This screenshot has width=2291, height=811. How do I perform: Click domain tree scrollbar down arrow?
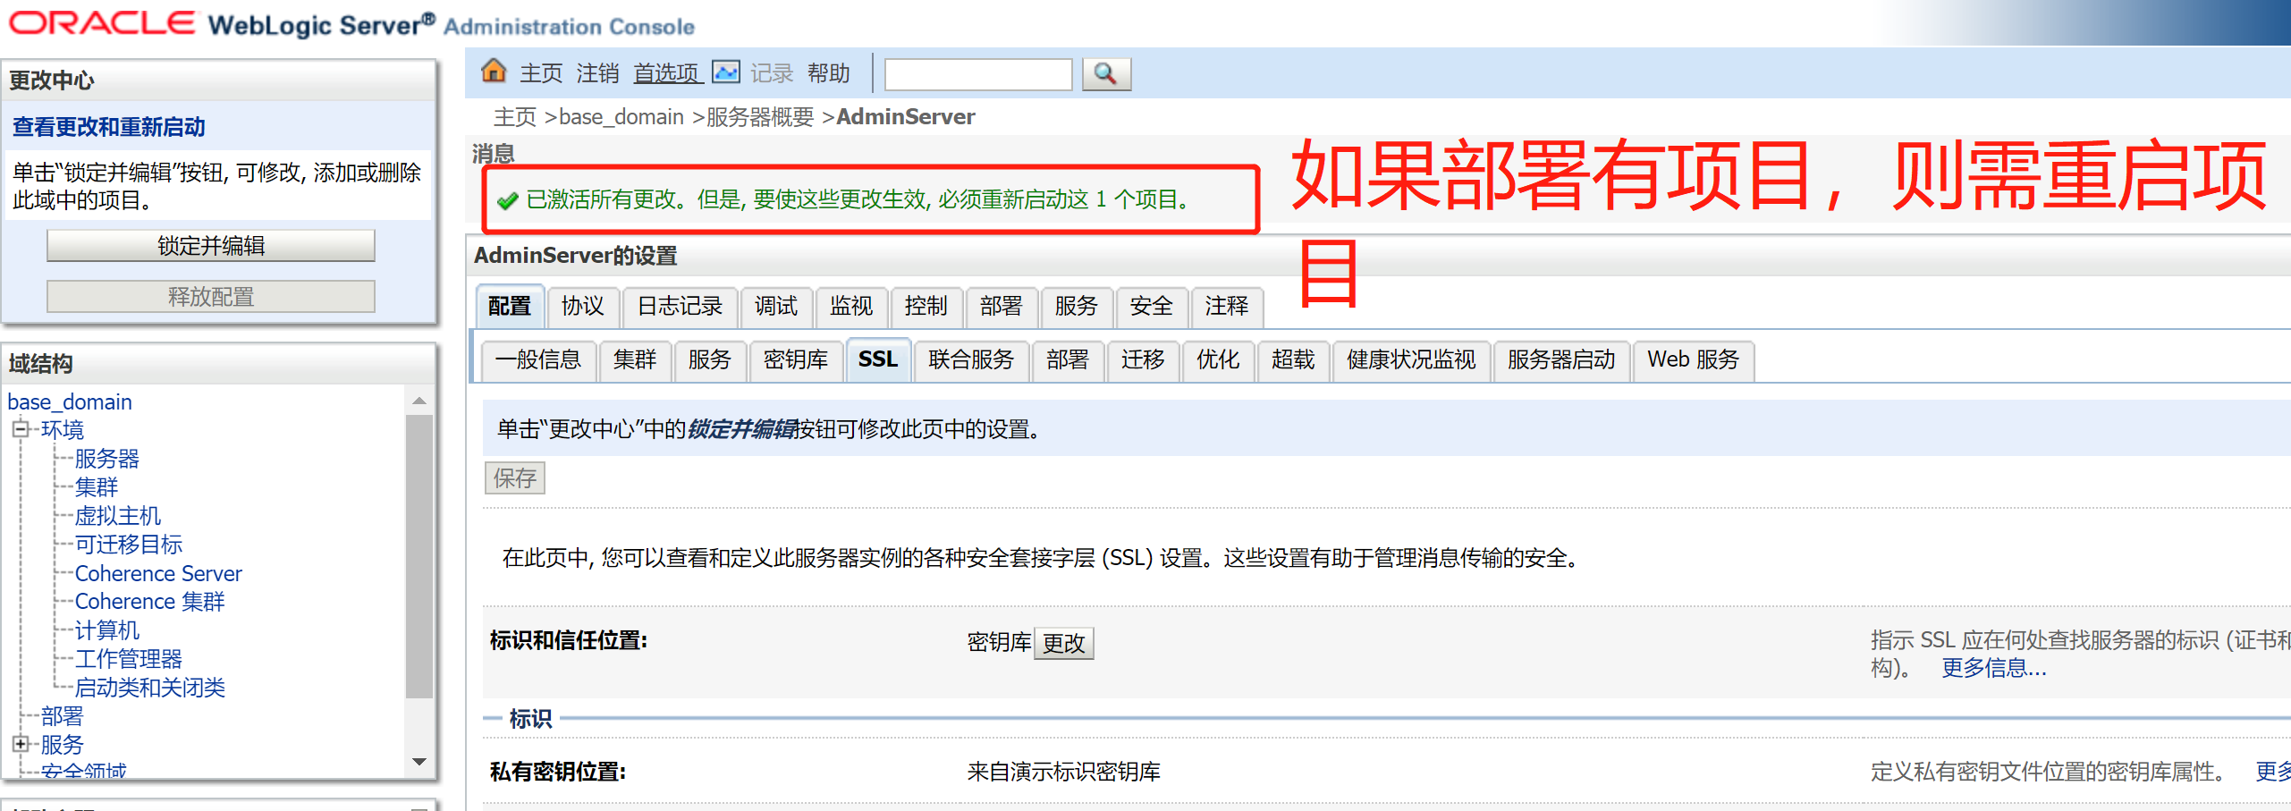(418, 762)
